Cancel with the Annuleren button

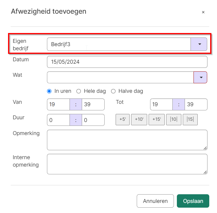(x=155, y=201)
